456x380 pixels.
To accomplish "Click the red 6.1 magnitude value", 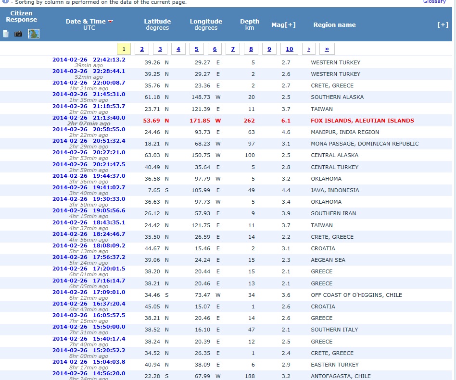I will click(286, 121).
